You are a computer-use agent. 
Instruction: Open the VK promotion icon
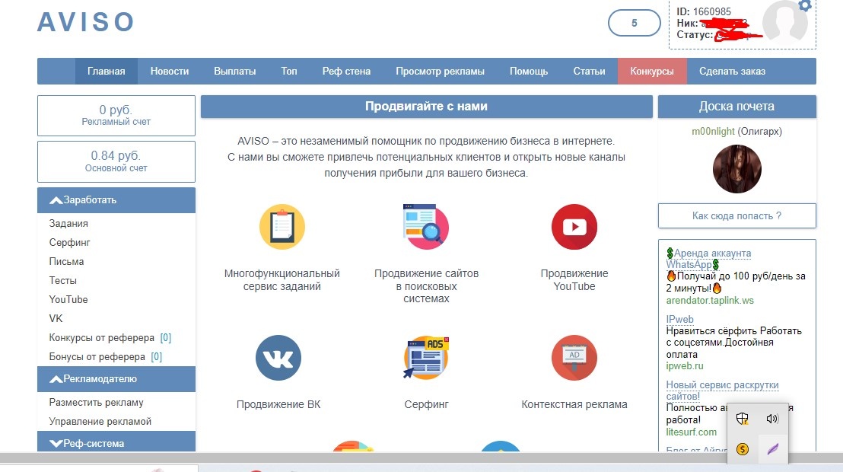pos(278,357)
